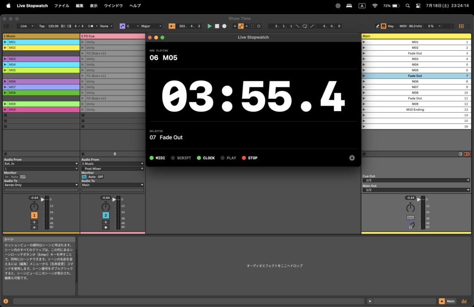Set FO Cue track monitor to In
This screenshot has width=474, height=307.
tap(84, 177)
